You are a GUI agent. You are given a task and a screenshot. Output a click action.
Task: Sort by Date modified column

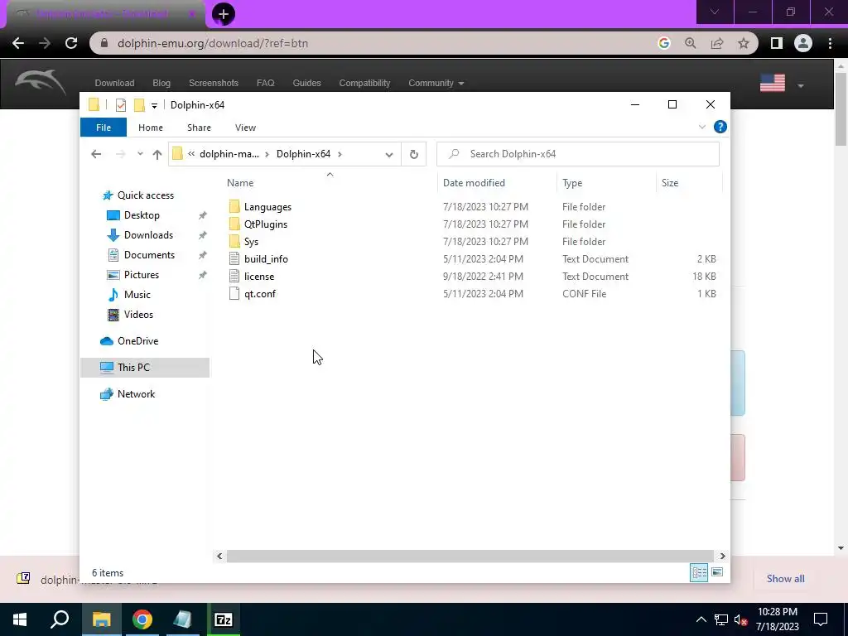pos(474,183)
